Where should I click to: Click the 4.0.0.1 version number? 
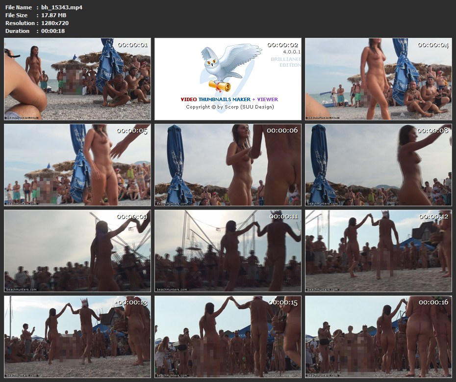291,52
